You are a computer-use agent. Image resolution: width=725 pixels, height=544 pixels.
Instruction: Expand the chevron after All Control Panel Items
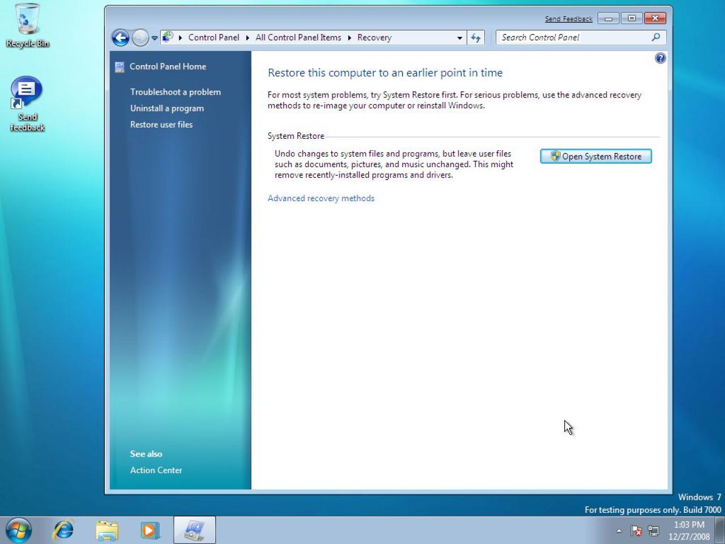[349, 38]
